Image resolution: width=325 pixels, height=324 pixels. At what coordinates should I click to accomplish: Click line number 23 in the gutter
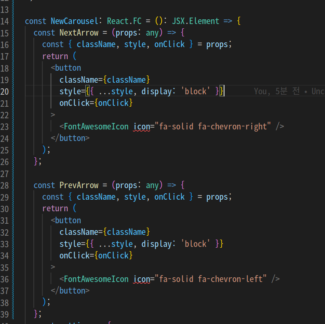pos(5,127)
